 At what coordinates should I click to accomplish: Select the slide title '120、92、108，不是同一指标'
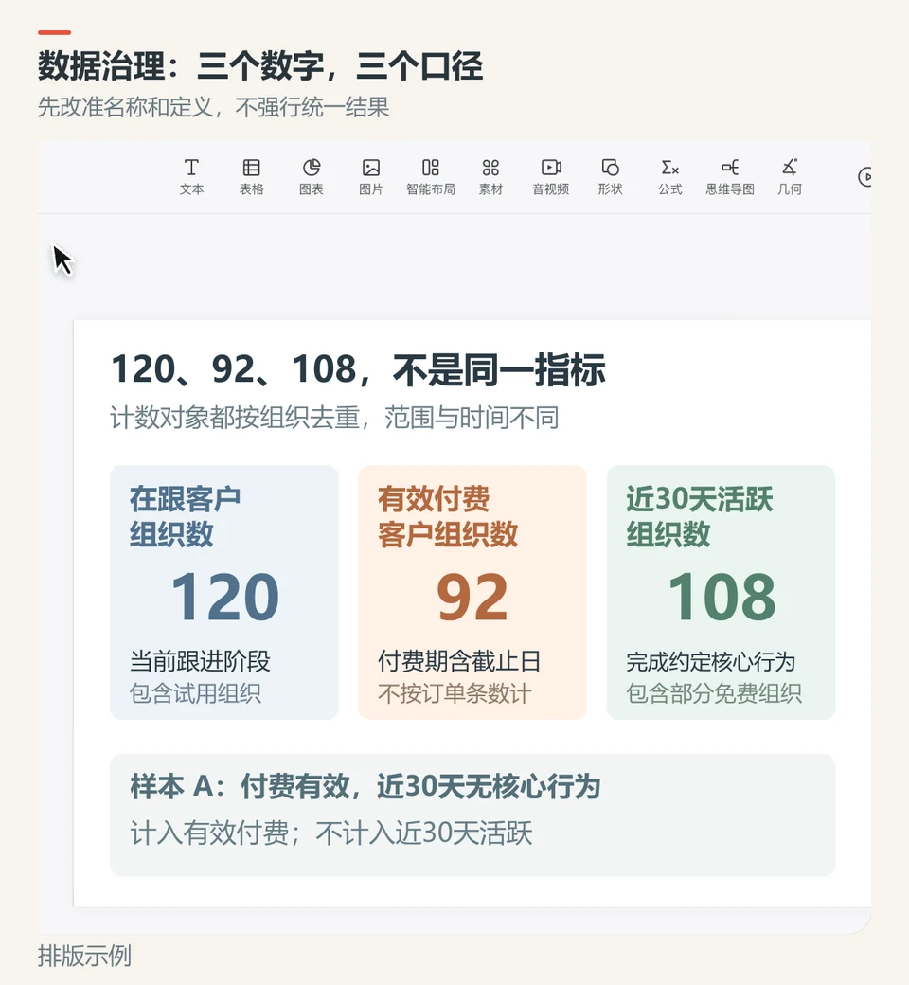[x=358, y=369]
